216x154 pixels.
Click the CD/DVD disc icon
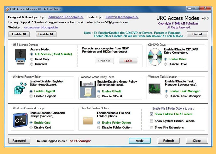point(155,56)
